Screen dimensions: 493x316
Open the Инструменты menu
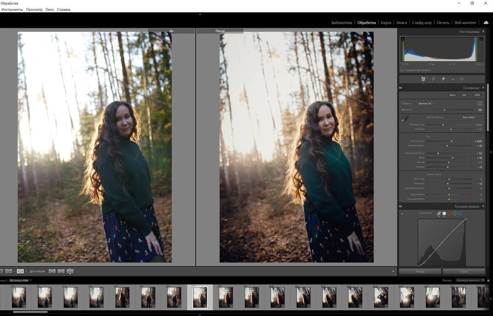[12, 9]
